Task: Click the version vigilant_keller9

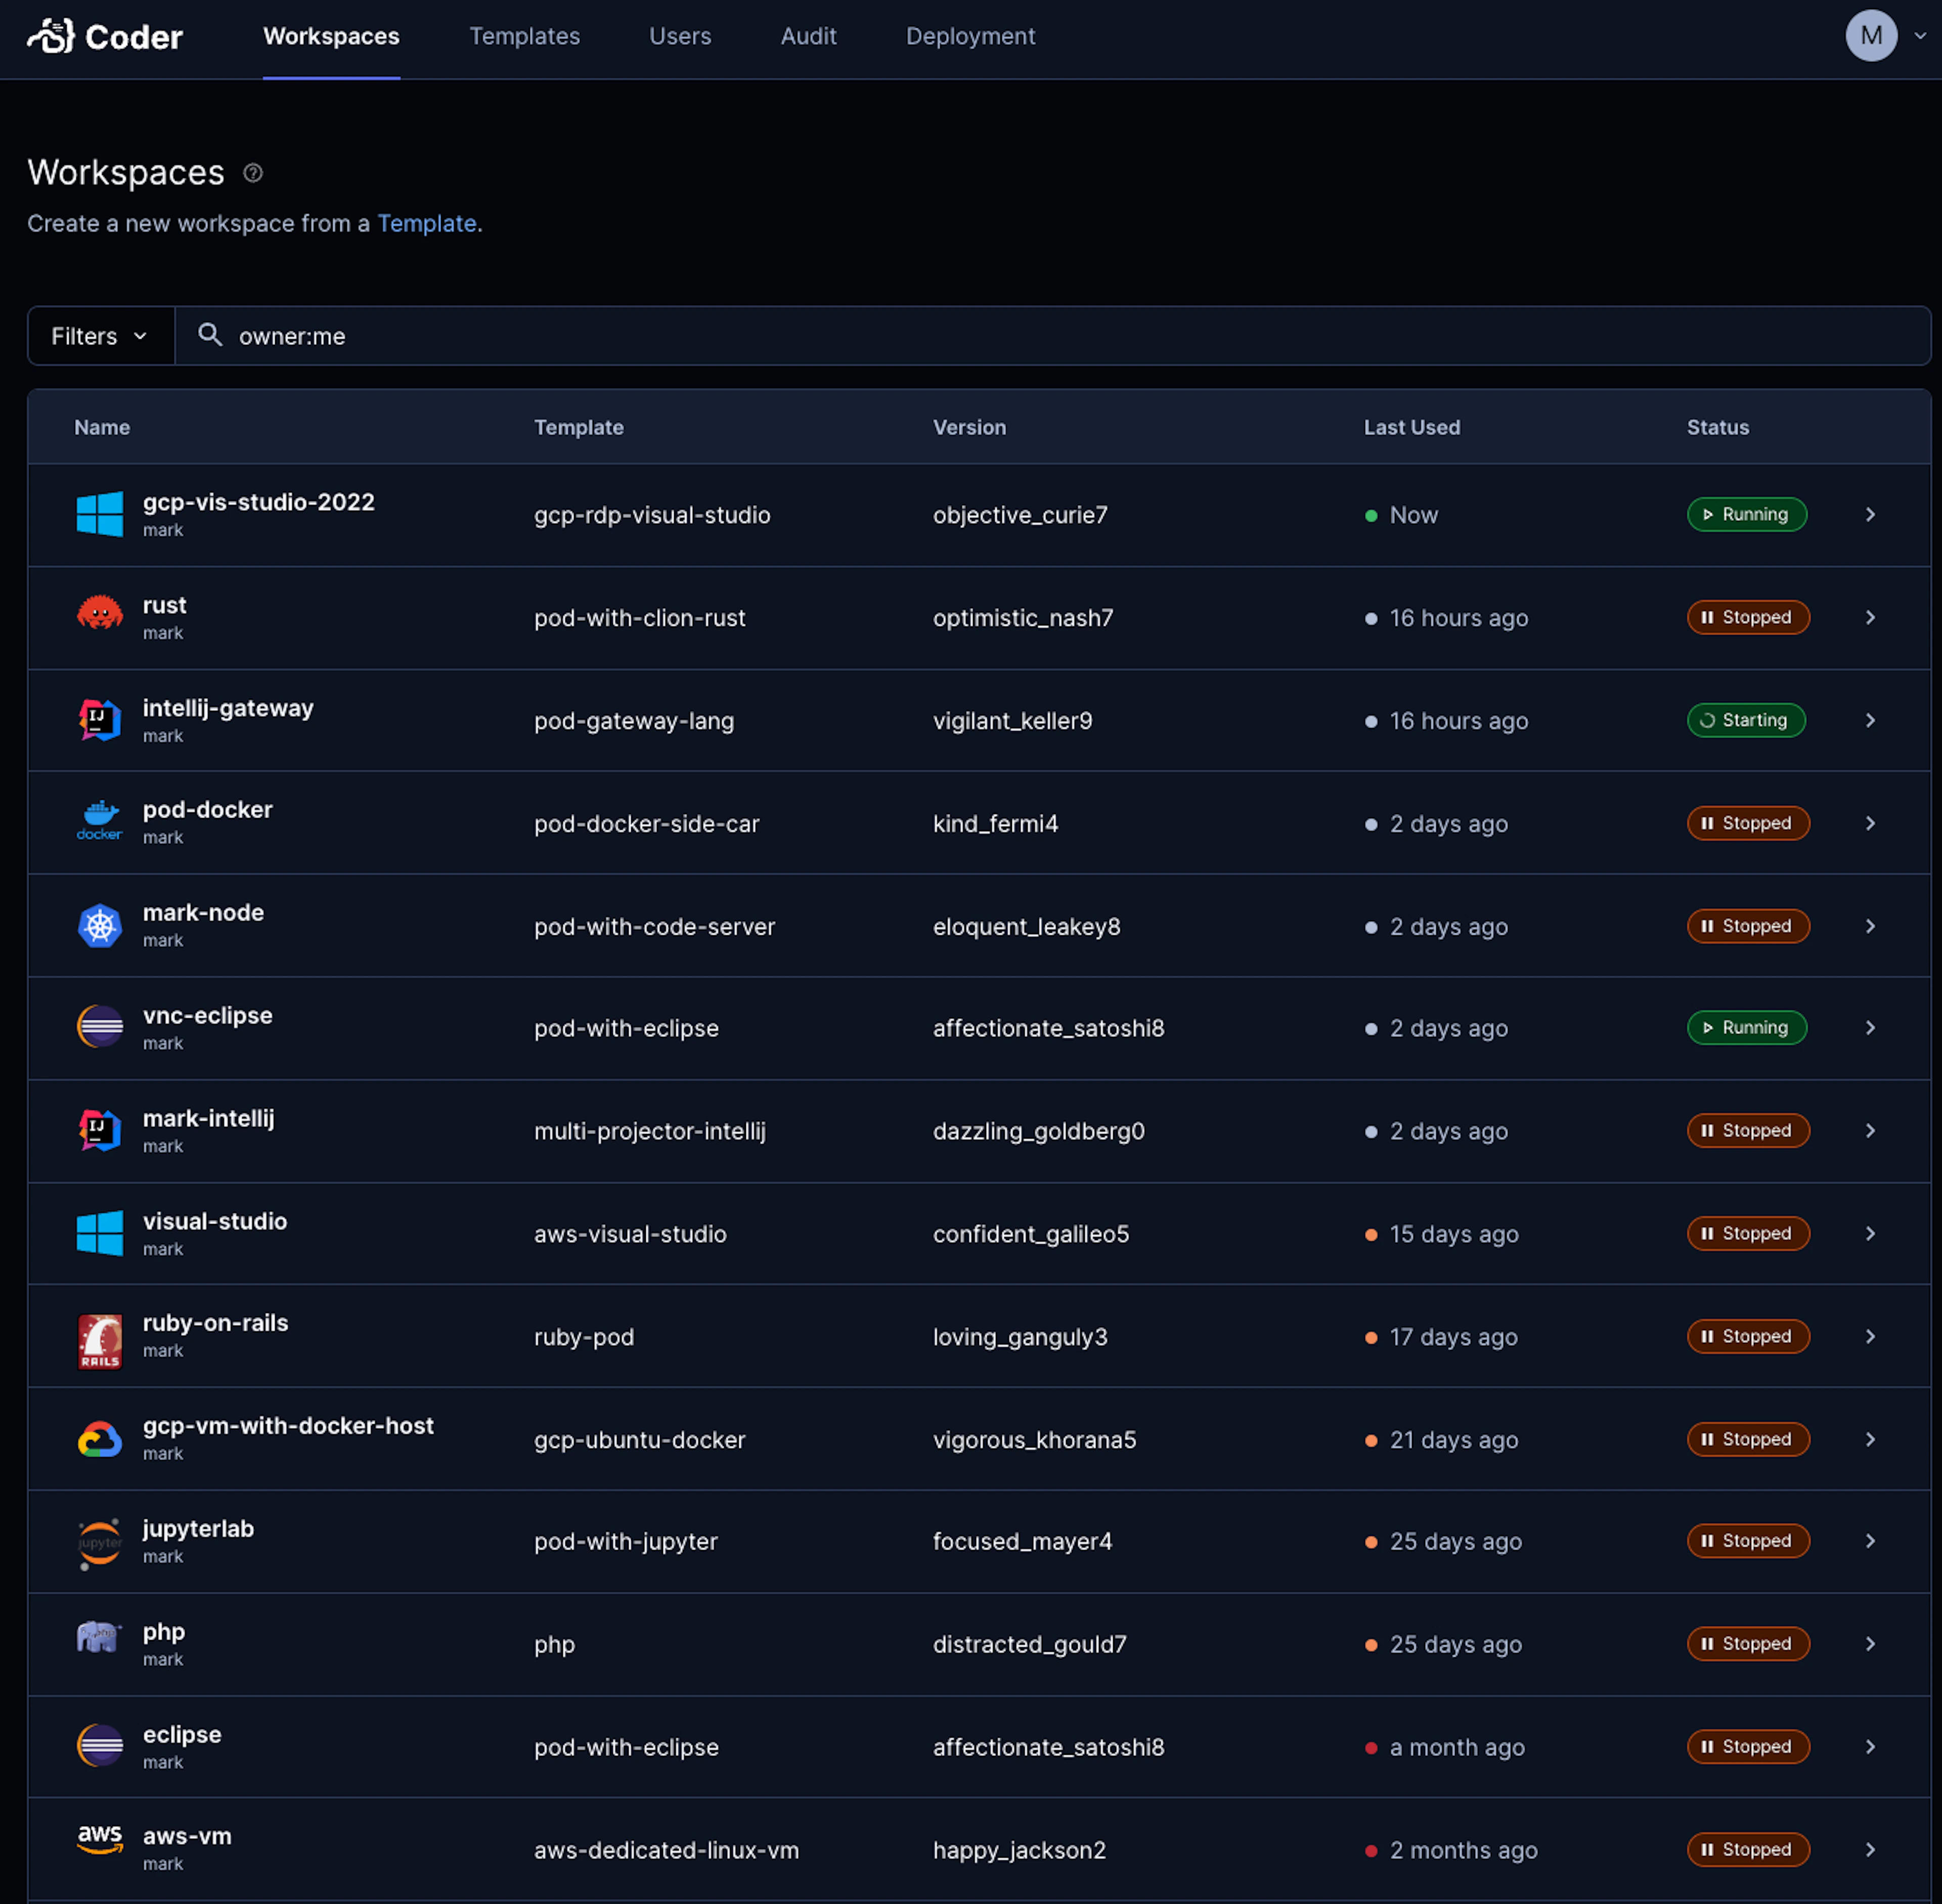Action: pyautogui.click(x=1012, y=721)
